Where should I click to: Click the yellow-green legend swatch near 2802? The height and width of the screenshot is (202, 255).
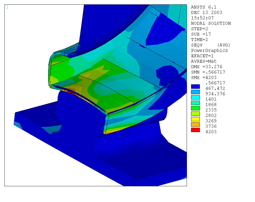click(195, 114)
